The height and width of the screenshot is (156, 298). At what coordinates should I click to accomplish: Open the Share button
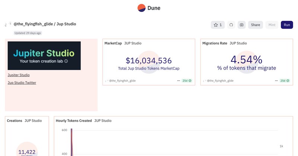coord(255,25)
